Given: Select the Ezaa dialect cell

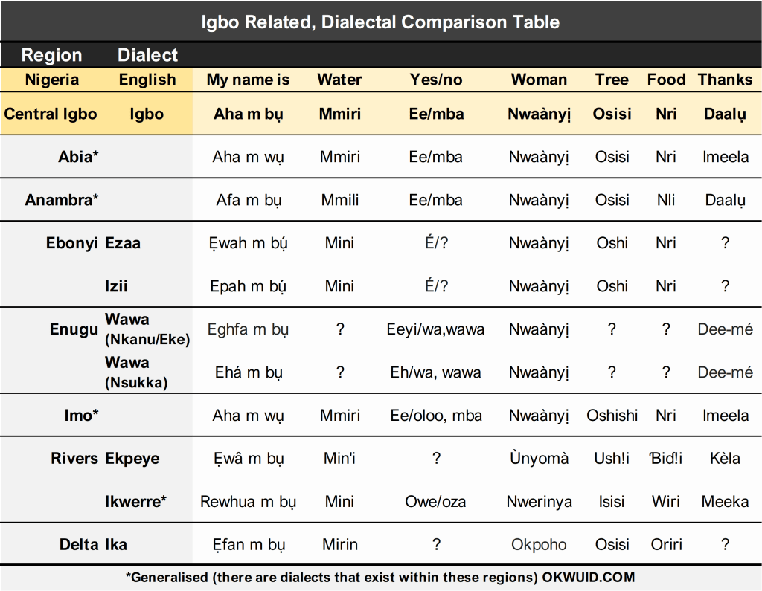Looking at the screenshot, I should click(123, 242).
